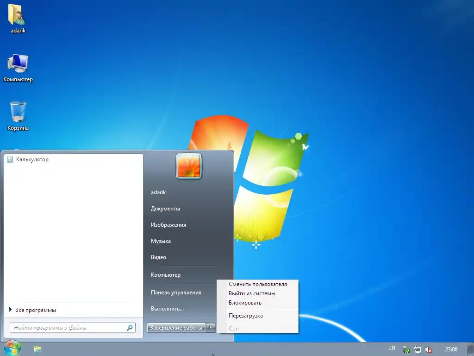Choose Выйти из системы
The height and width of the screenshot is (356, 474).
click(x=257, y=293)
